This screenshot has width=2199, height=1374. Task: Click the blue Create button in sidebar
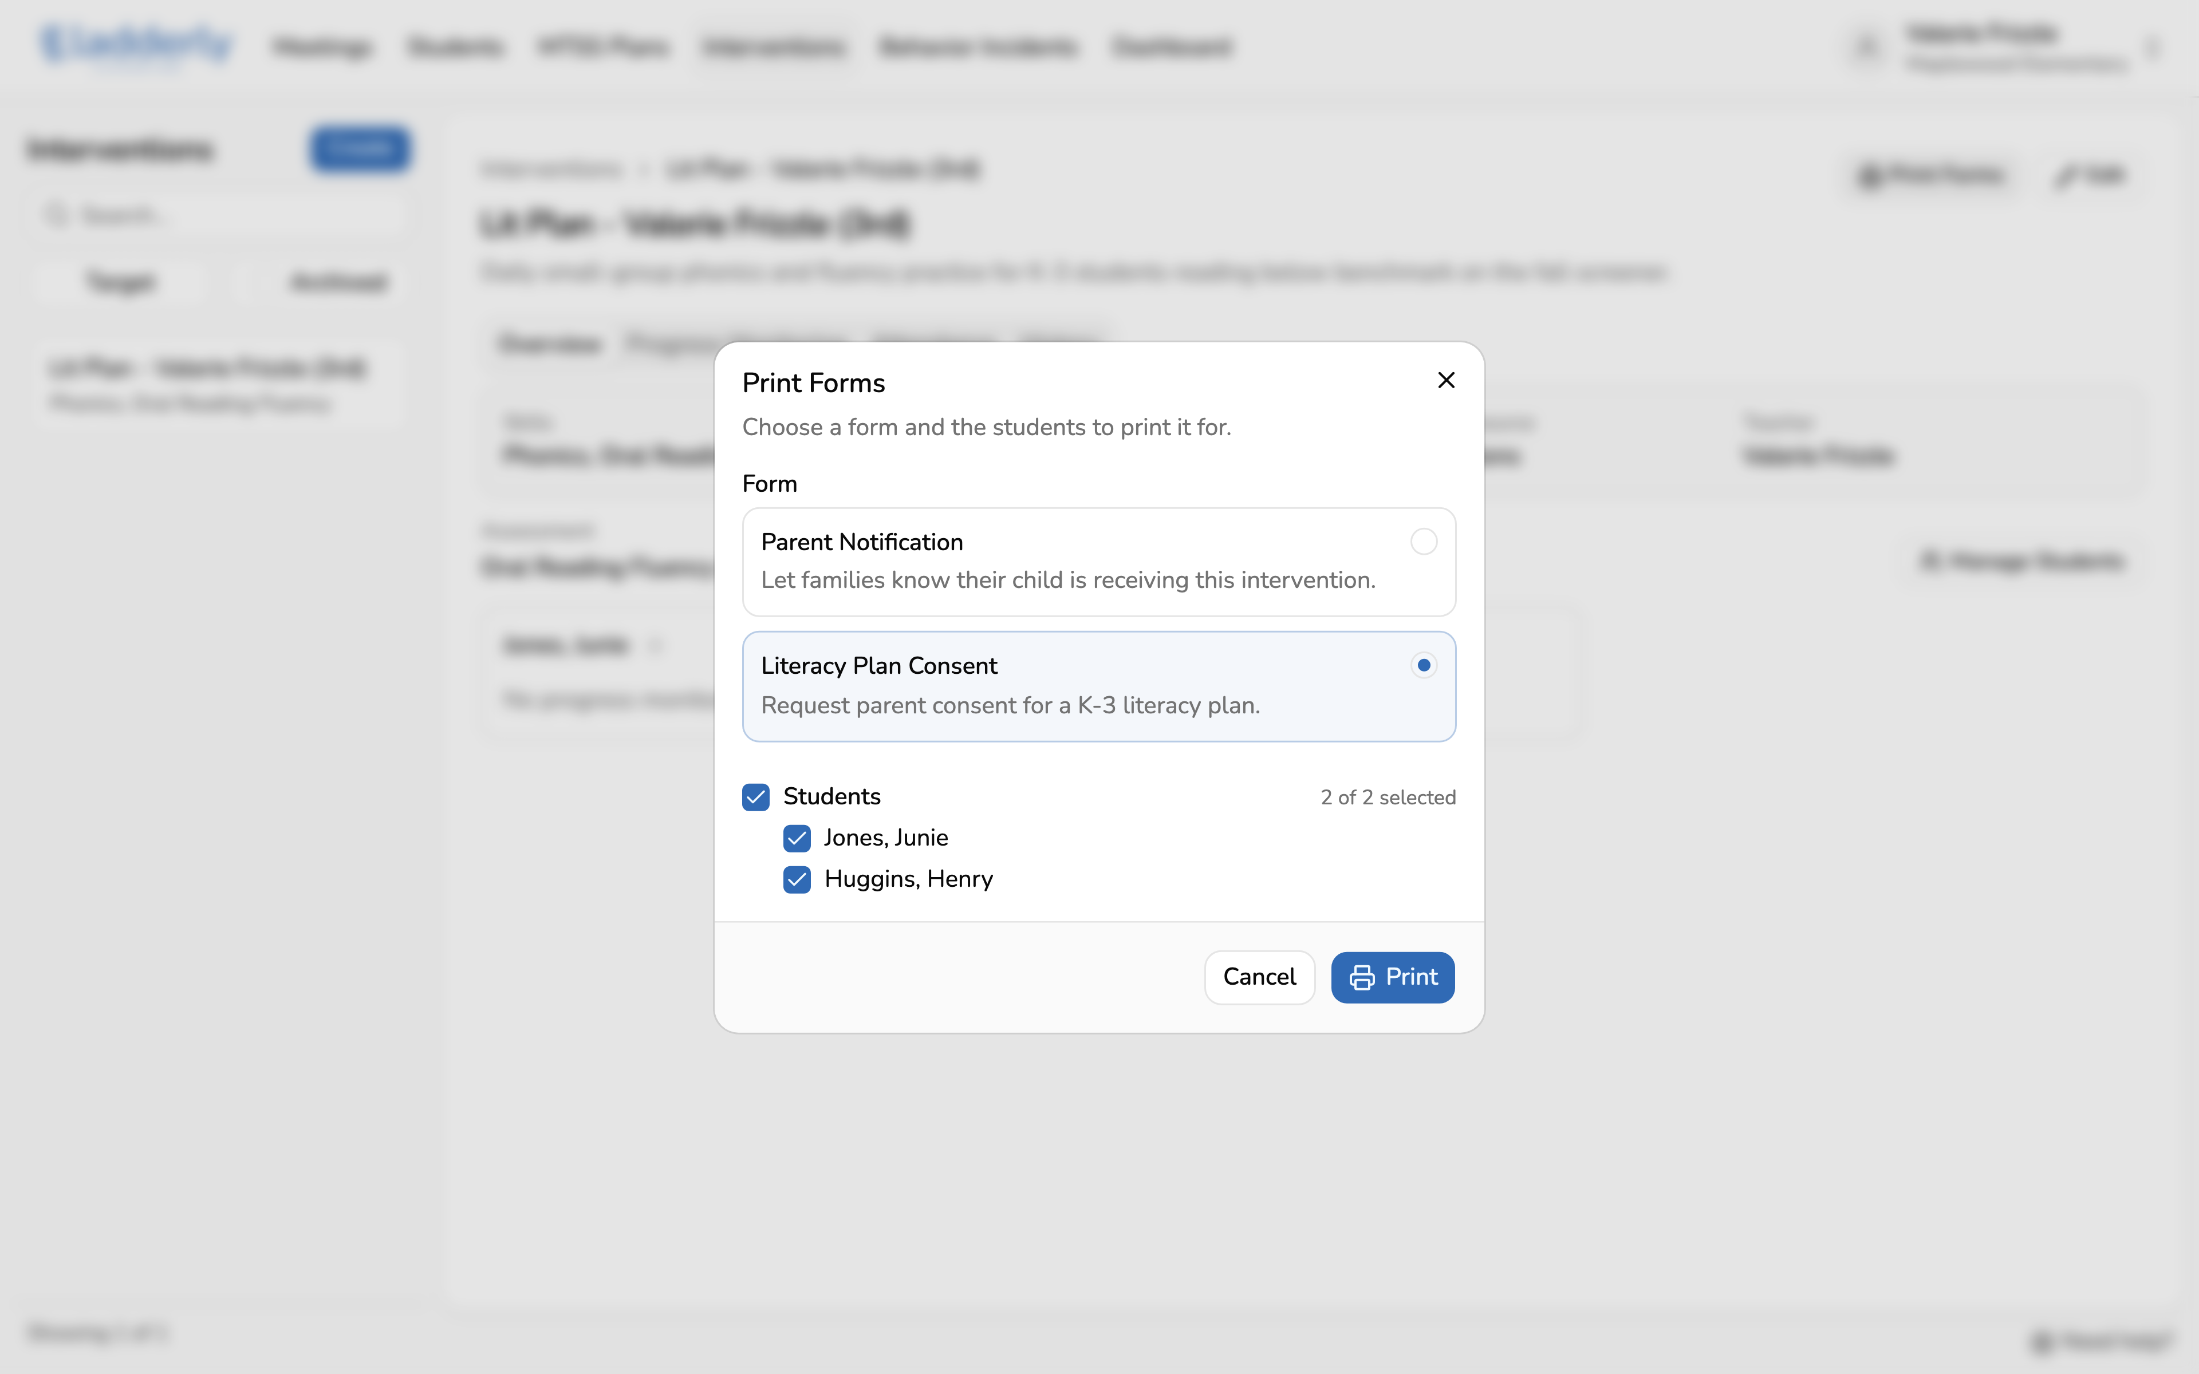click(360, 149)
